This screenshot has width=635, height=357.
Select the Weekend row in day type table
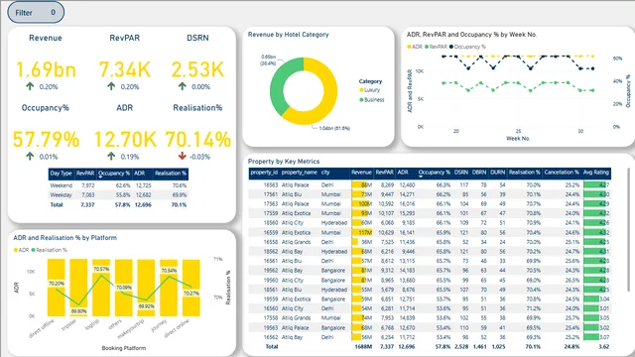click(x=118, y=185)
